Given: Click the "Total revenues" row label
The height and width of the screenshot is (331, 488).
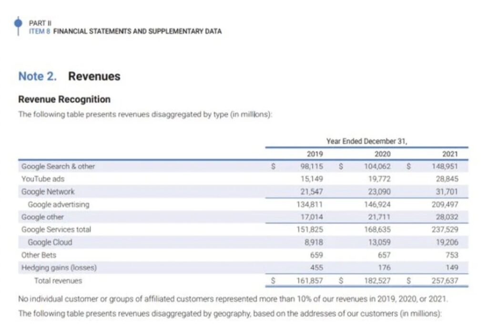Looking at the screenshot, I should (58, 281).
